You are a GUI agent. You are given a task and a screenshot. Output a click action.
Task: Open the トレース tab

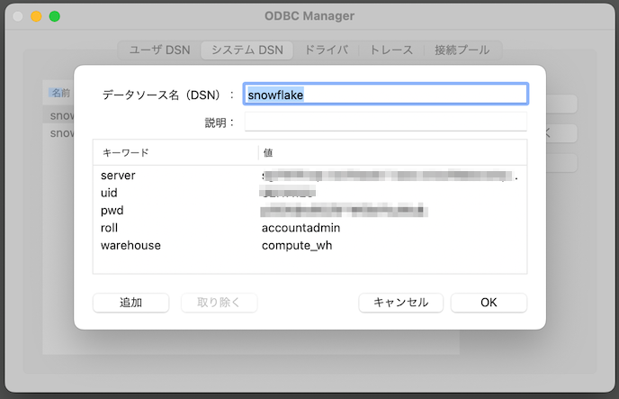[391, 50]
